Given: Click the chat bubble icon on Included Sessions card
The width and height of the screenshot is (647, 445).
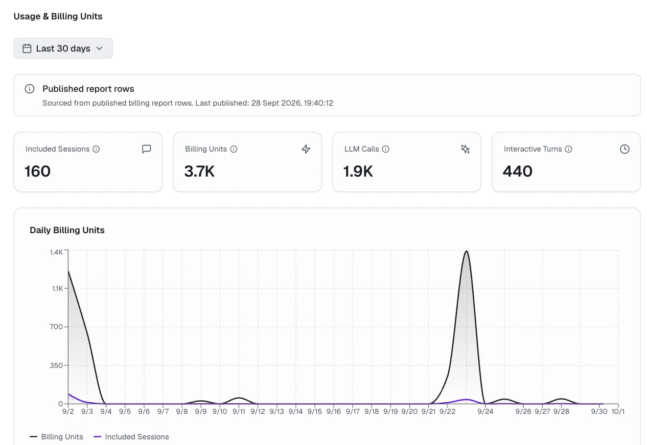Looking at the screenshot, I should (147, 149).
